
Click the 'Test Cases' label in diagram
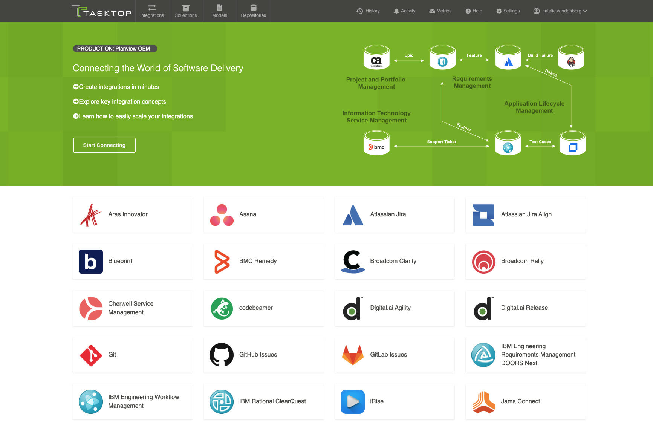click(x=540, y=142)
